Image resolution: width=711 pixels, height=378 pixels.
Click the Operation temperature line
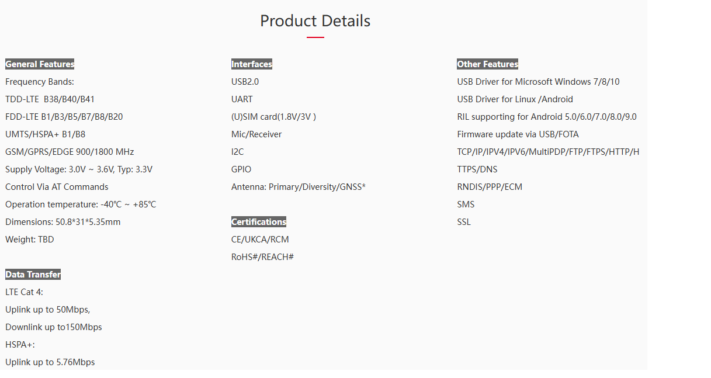81,204
